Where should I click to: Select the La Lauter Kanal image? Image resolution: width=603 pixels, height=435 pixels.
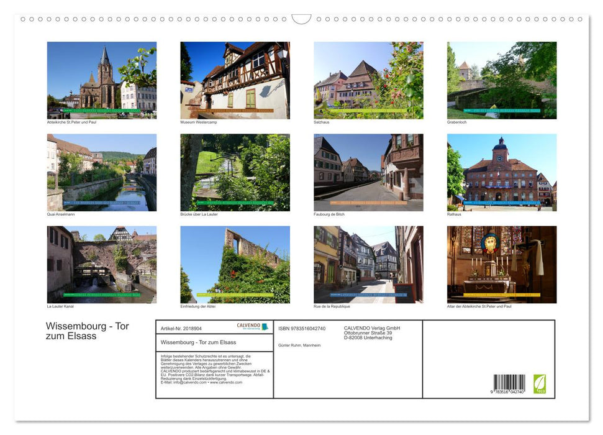(102, 264)
